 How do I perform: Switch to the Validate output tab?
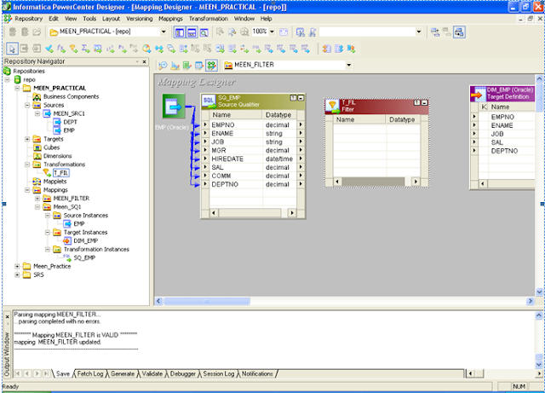[152, 374]
